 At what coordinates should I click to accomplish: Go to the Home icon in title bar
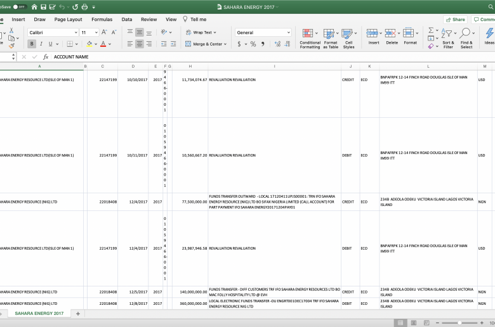[34, 6]
